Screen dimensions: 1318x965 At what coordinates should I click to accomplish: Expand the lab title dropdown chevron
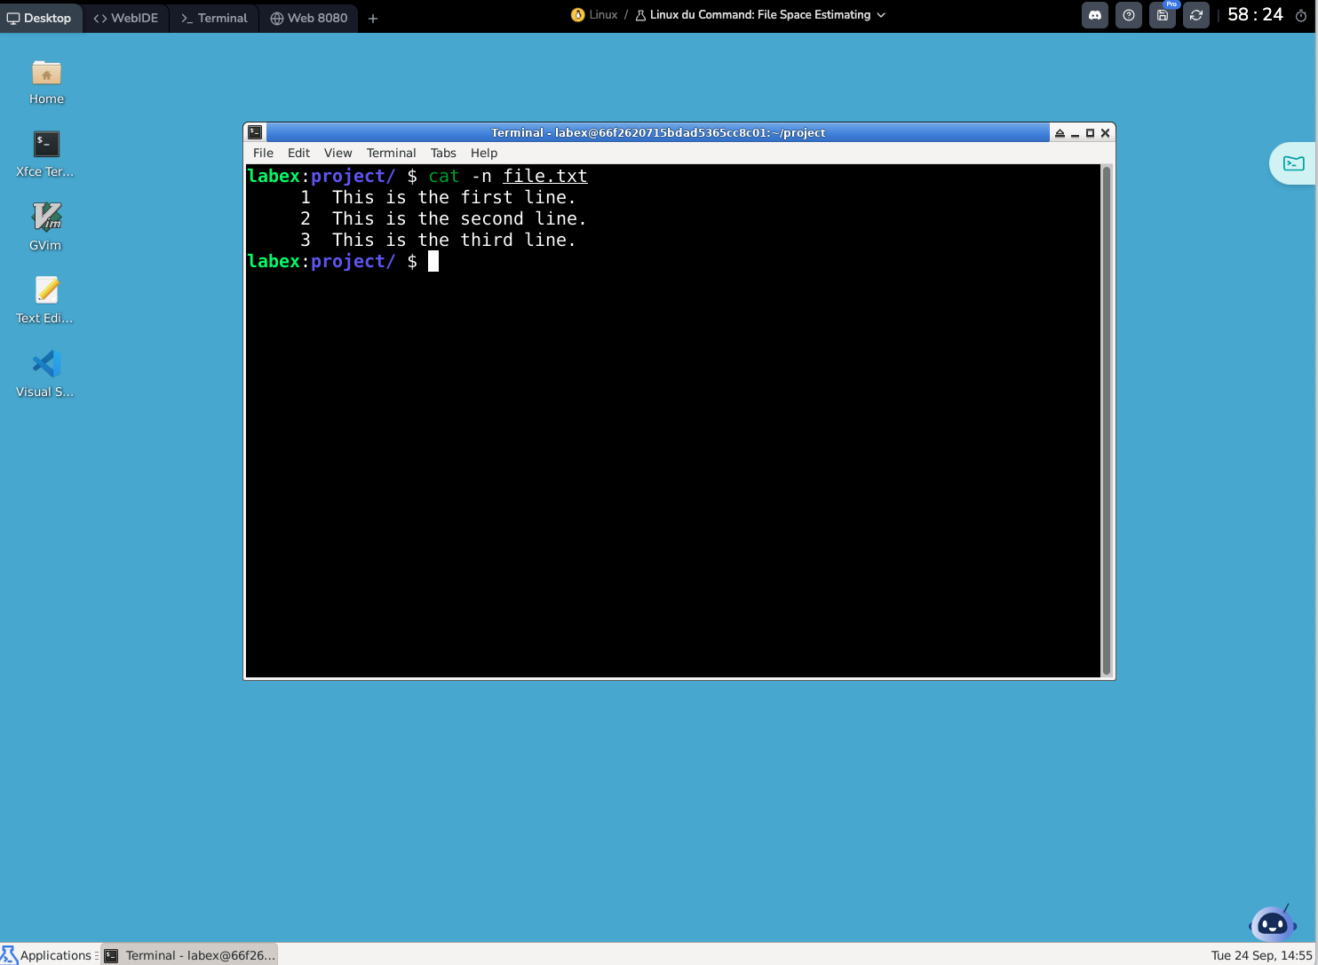[x=881, y=15]
